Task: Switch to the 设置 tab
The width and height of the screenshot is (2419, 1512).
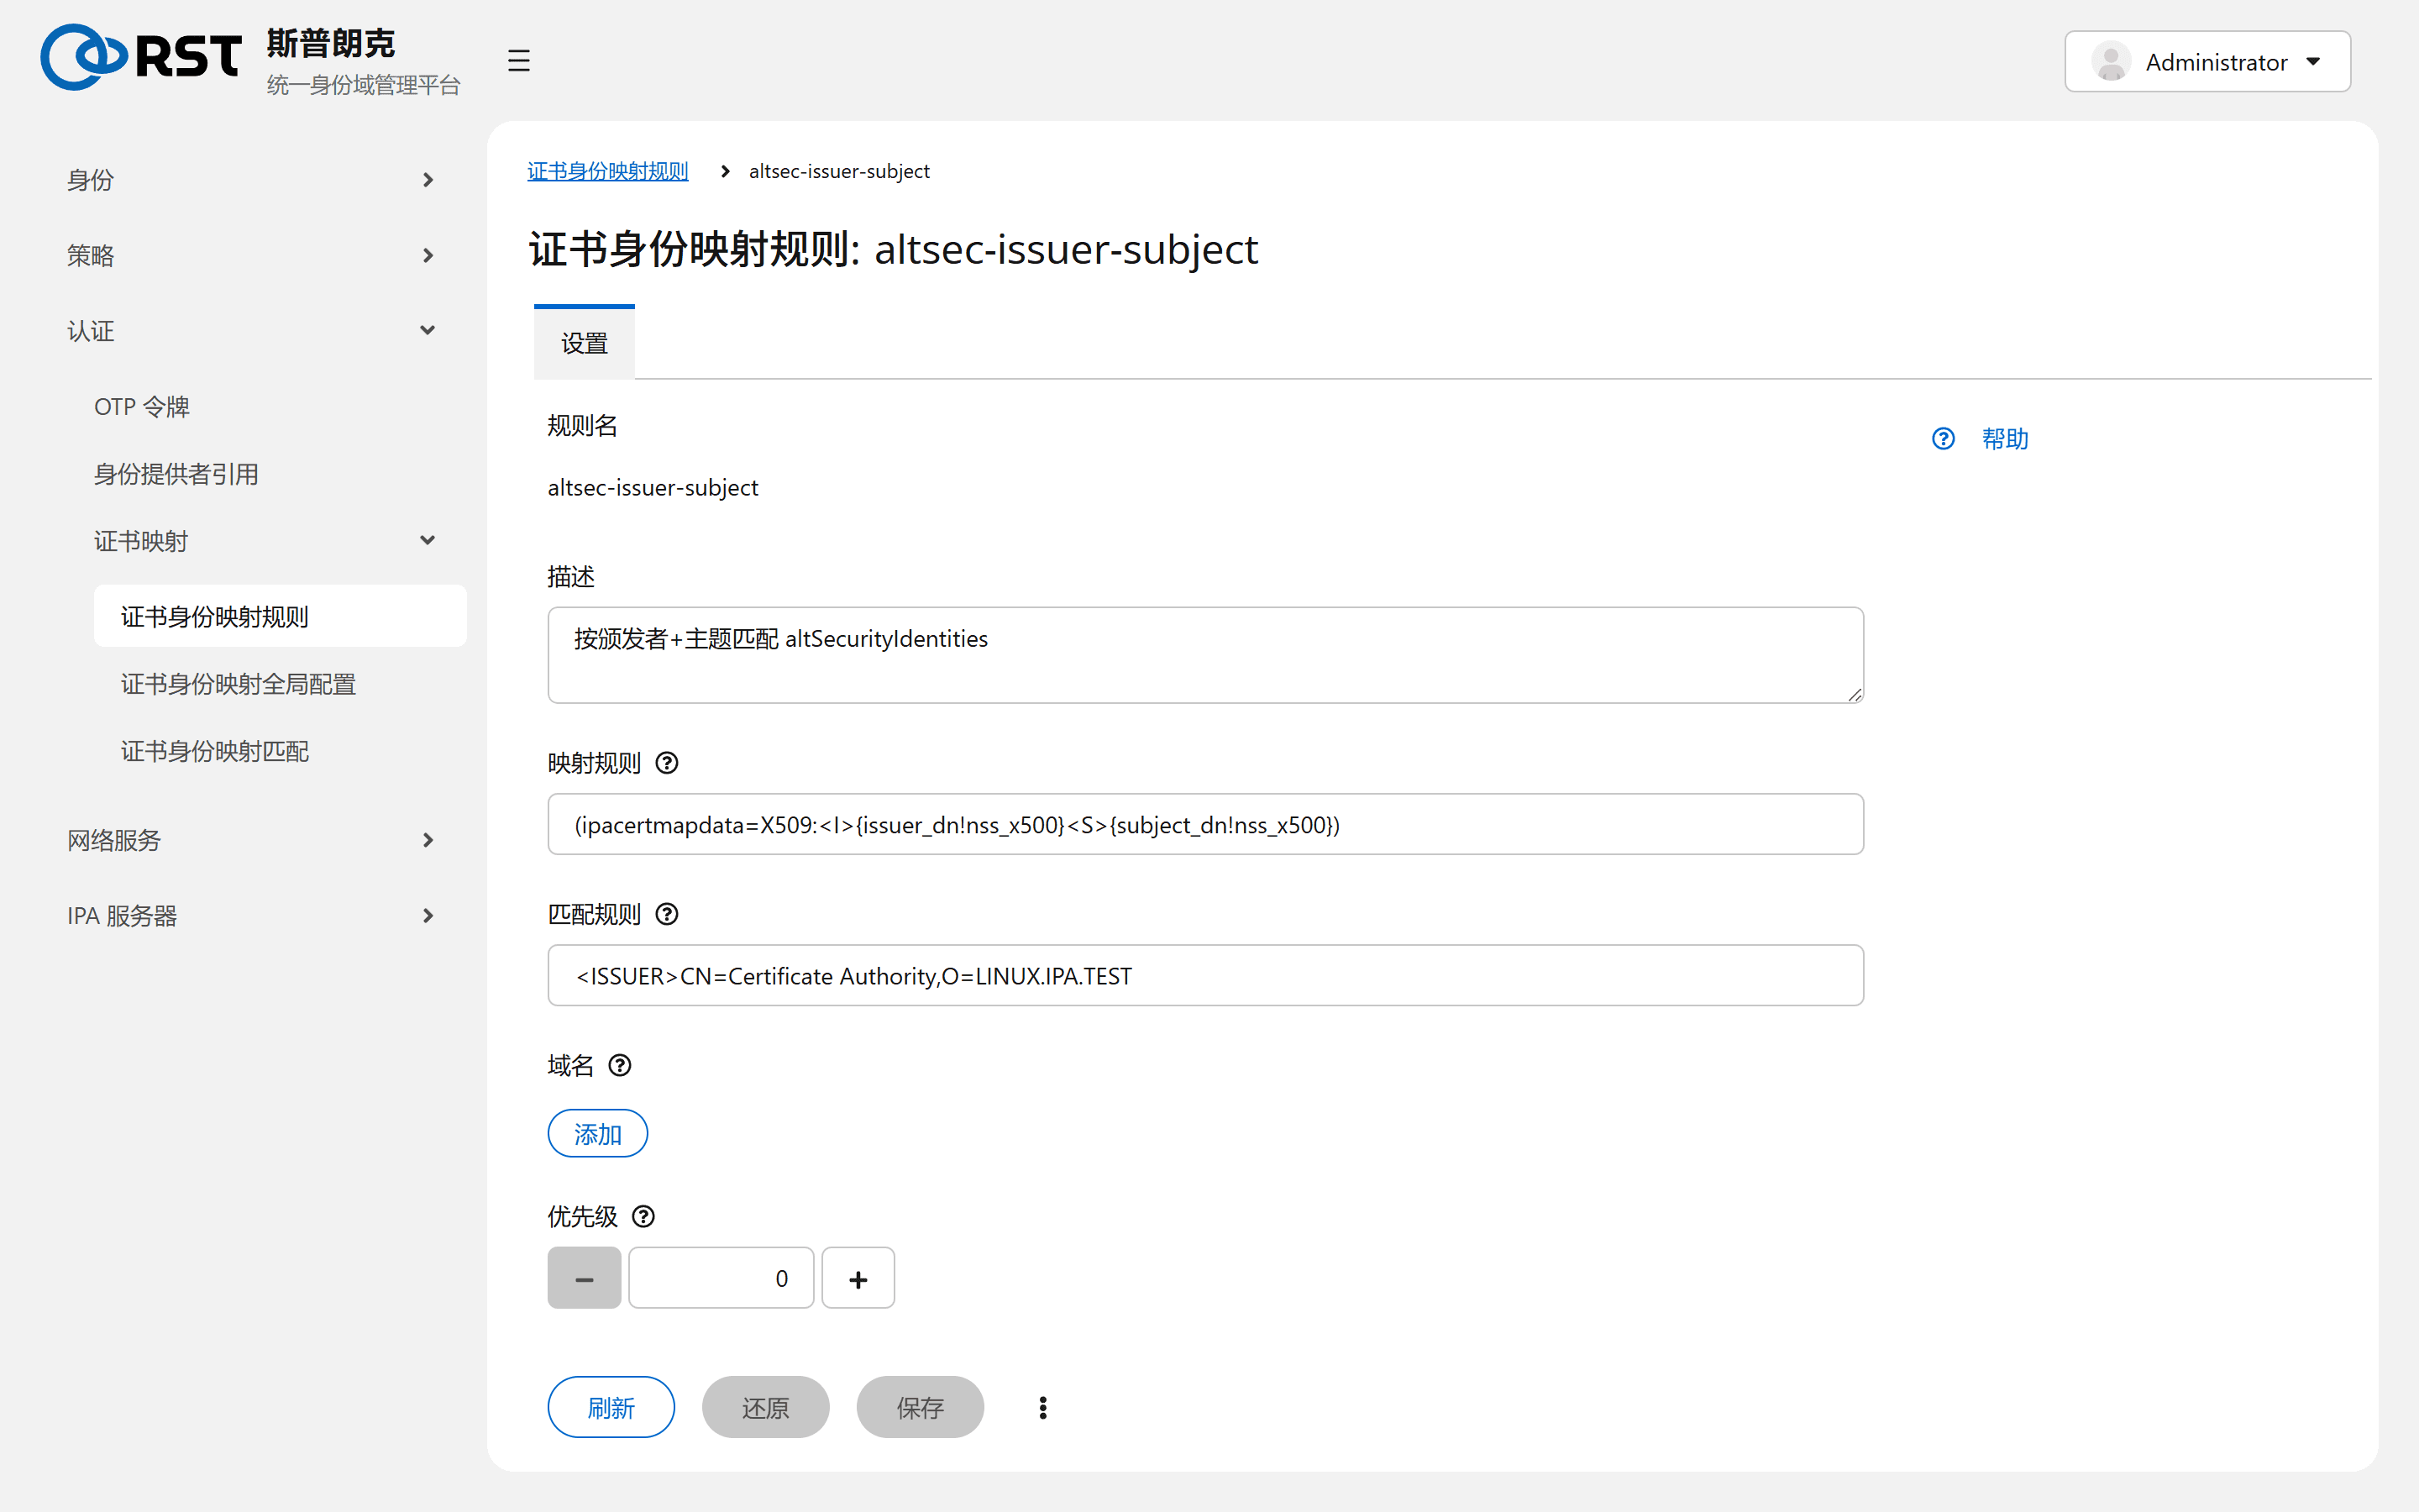Action: pos(584,343)
